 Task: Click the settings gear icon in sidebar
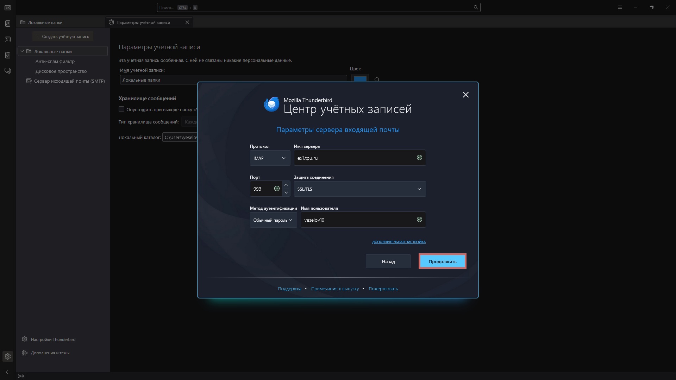[x=8, y=356]
